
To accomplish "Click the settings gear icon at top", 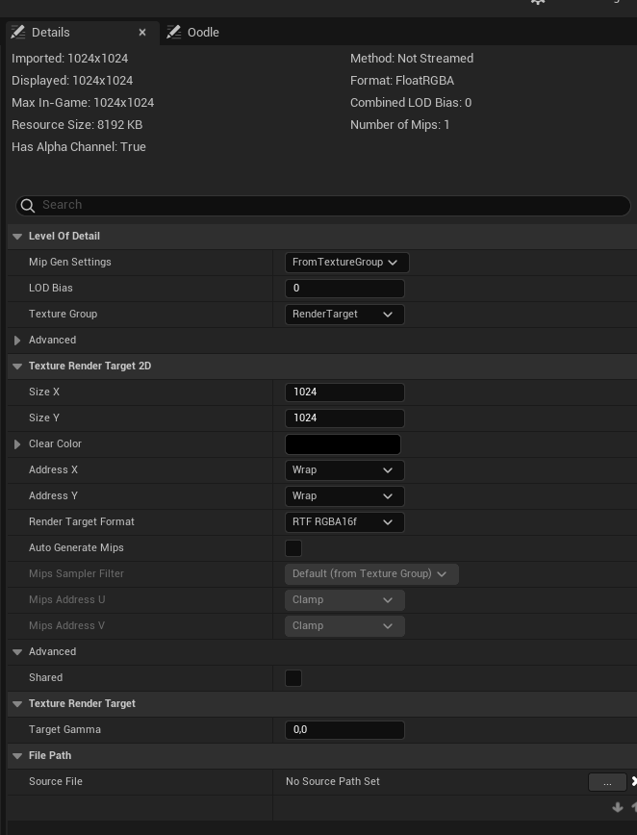I will [x=538, y=2].
